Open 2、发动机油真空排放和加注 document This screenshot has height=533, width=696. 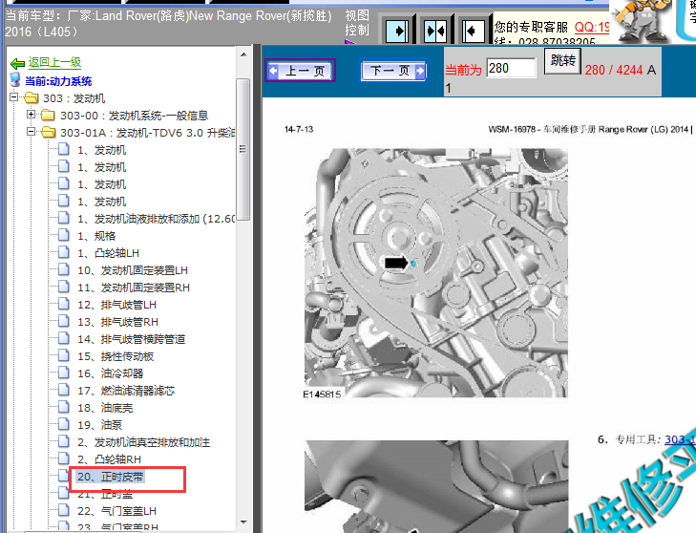pos(143,442)
